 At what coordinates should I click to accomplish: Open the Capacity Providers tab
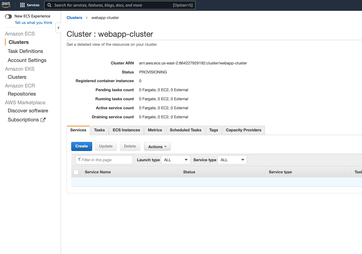[x=243, y=130]
